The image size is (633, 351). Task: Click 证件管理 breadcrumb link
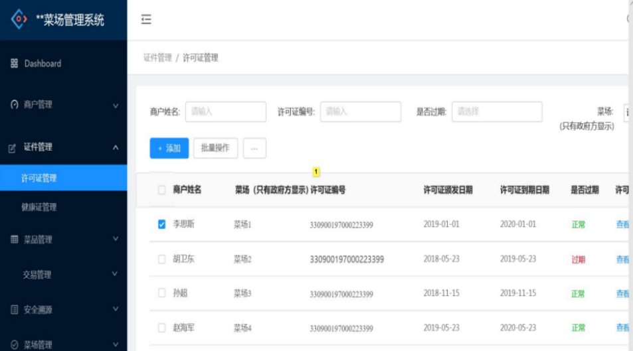tap(157, 58)
